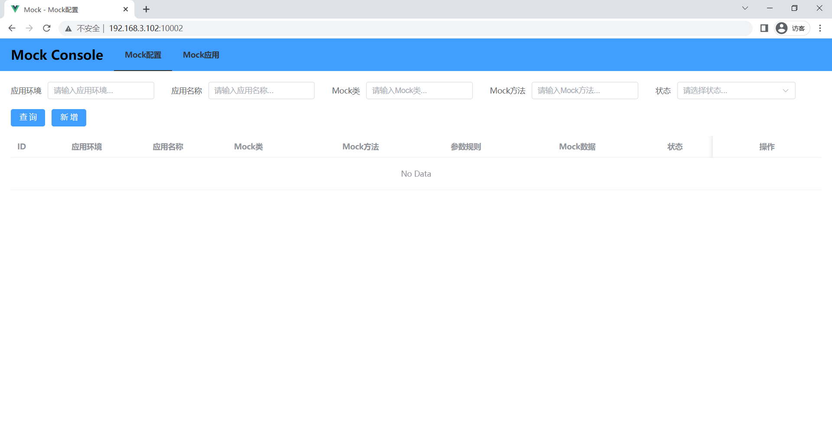Image resolution: width=832 pixels, height=446 pixels.
Task: Click the 参数规则 column header
Action: point(466,147)
